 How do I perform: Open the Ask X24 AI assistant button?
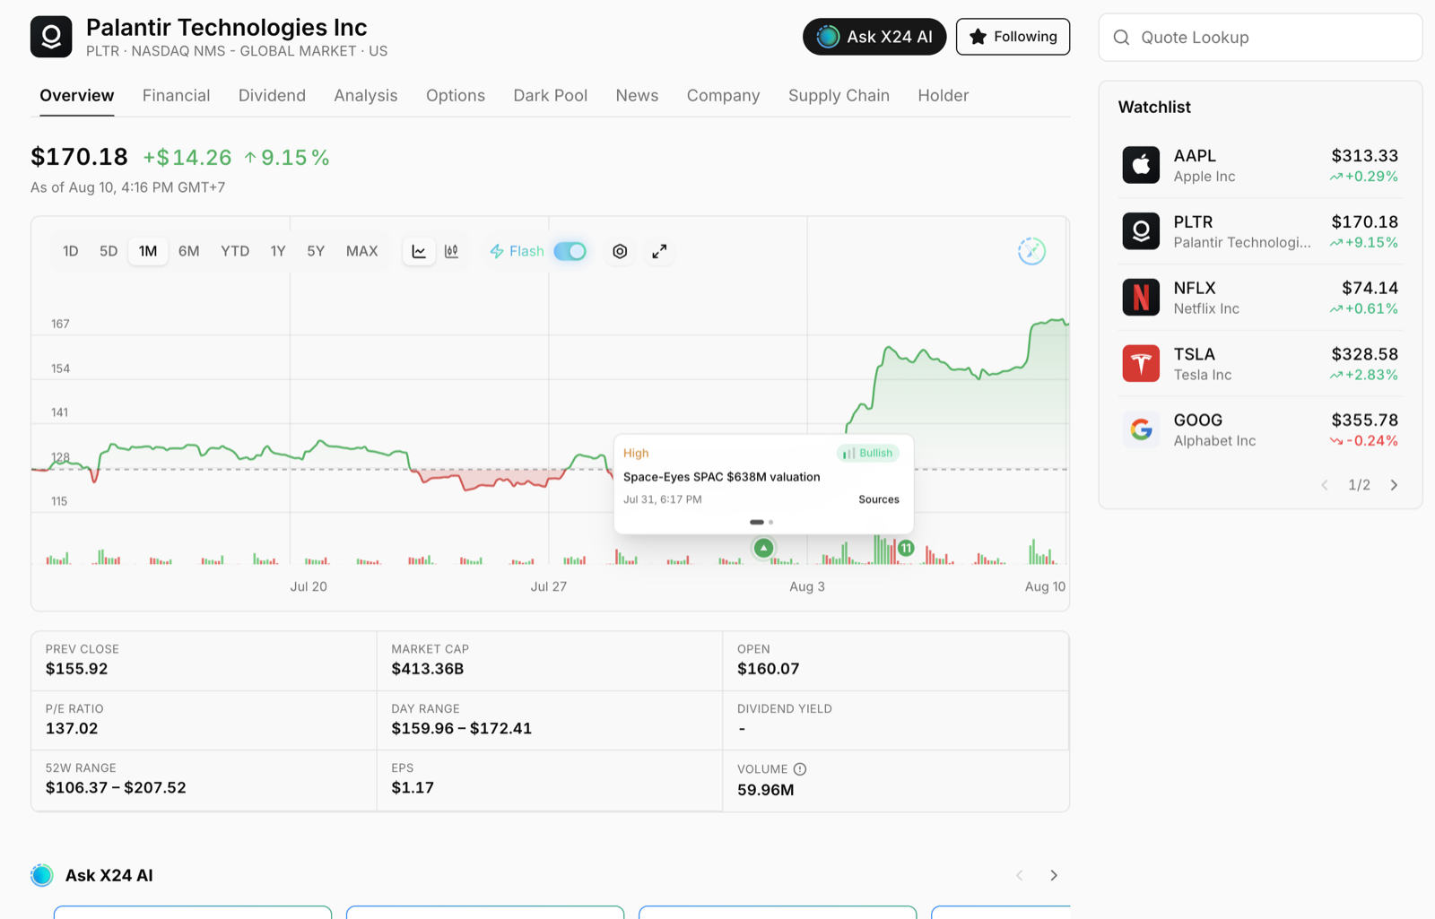[x=874, y=37]
